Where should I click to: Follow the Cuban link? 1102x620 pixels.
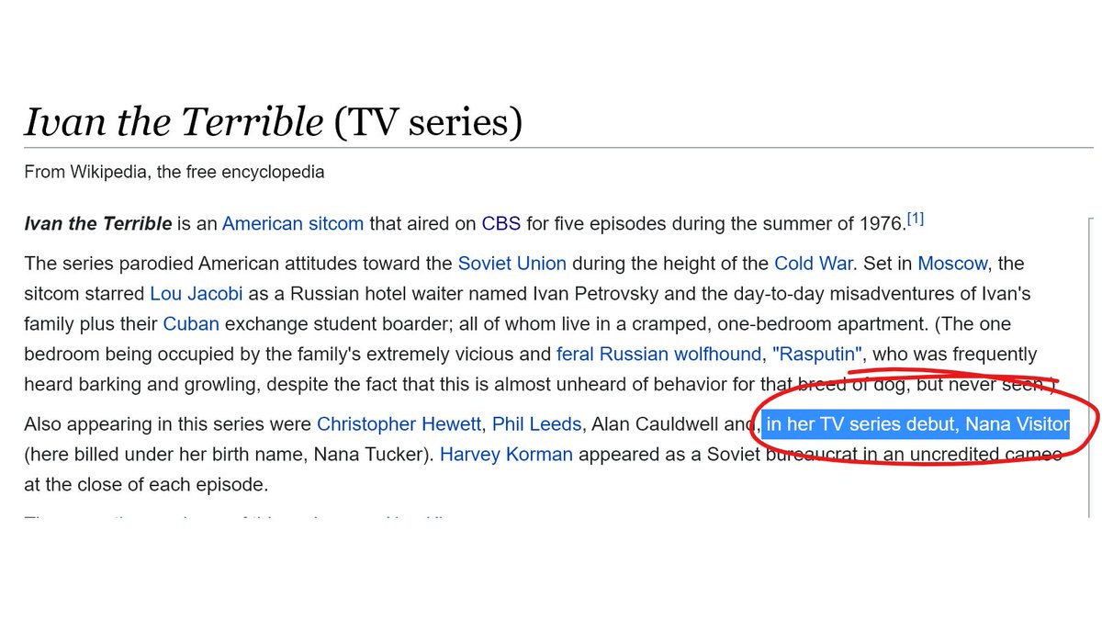pos(191,324)
